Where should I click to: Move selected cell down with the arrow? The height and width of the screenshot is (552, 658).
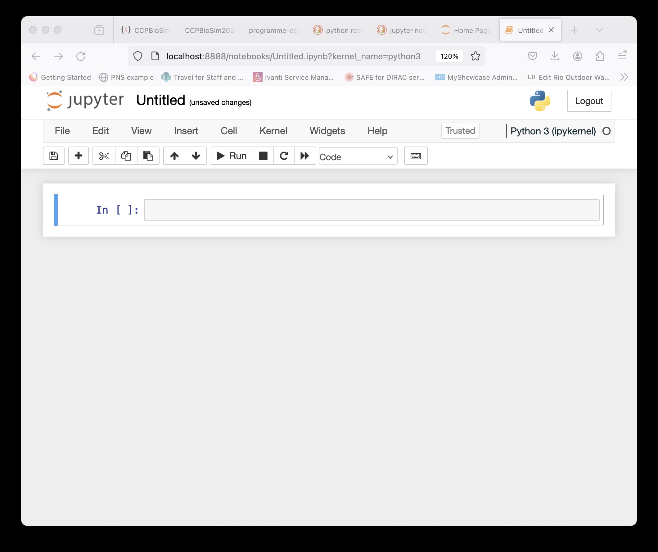[x=196, y=156]
